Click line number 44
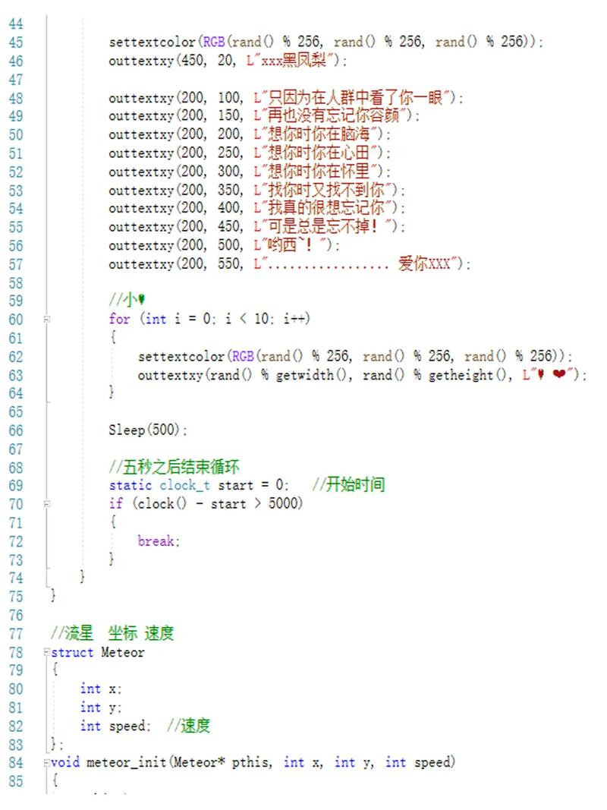Screen dimensions: 607x810 pyautogui.click(x=15, y=24)
